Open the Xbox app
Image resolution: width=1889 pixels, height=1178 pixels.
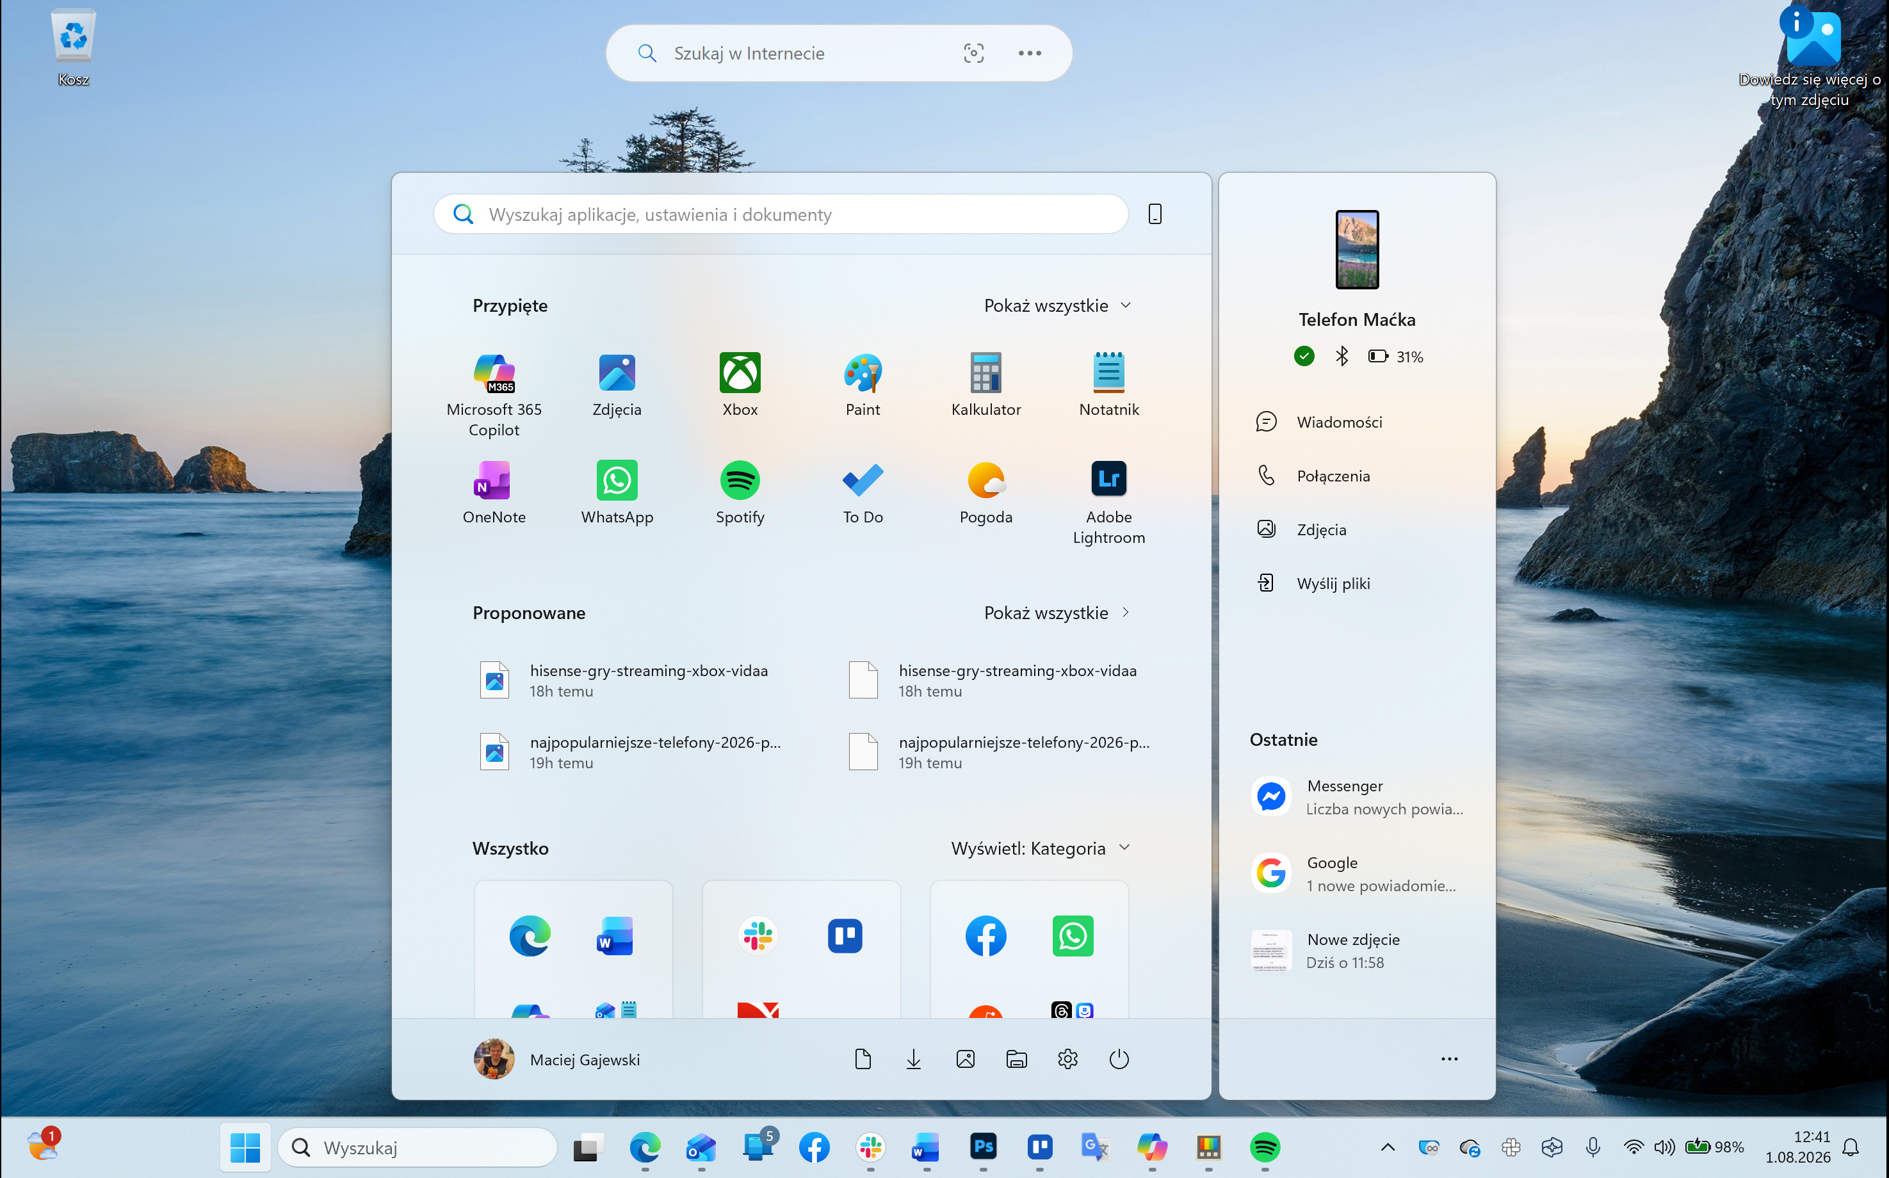[x=740, y=385]
